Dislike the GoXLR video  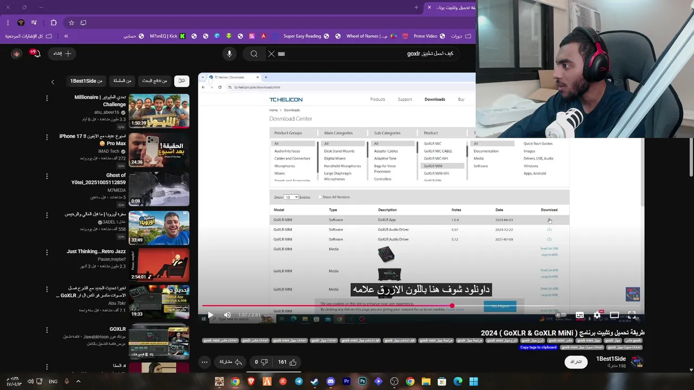point(261,362)
